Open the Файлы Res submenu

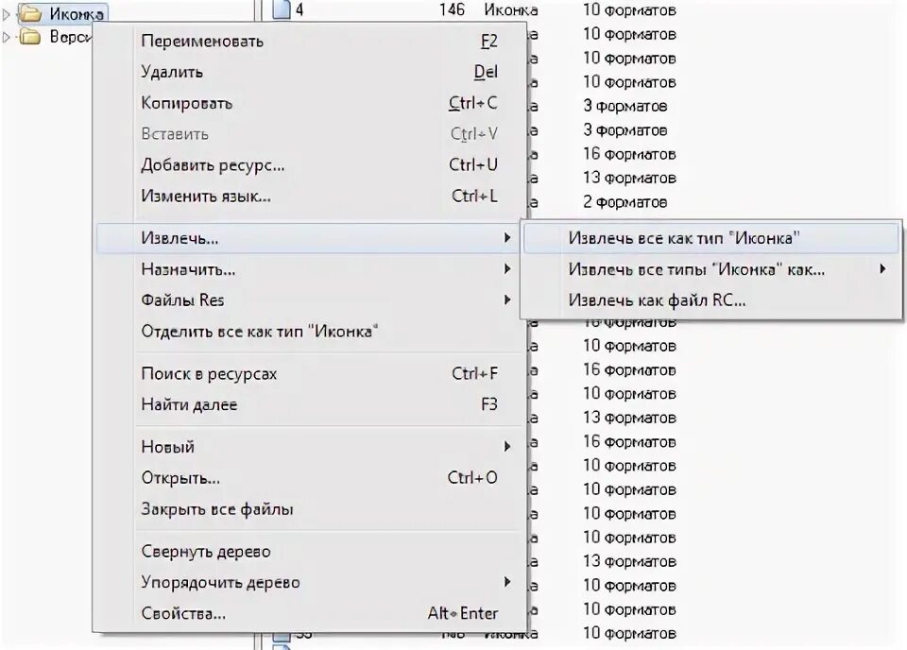[x=310, y=300]
